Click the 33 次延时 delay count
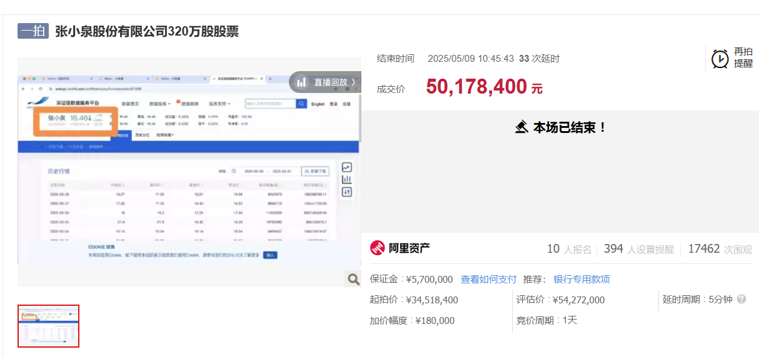The width and height of the screenshot is (759, 357). 540,59
